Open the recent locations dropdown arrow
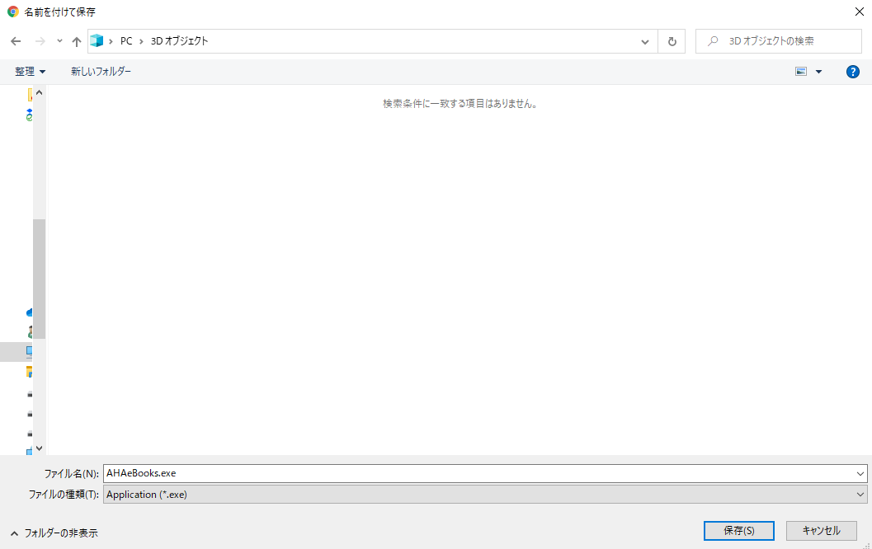 click(59, 41)
